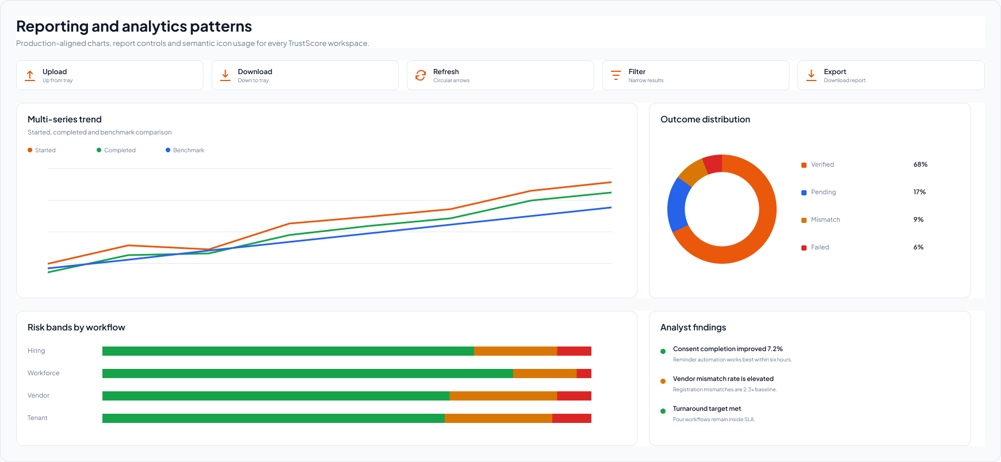
Task: Click the Verified legend swatch
Action: [804, 165]
